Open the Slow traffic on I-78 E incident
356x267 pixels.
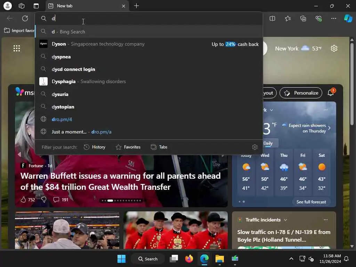(x=284, y=236)
